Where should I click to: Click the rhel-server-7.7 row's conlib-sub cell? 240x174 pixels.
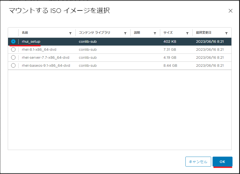pos(88,58)
